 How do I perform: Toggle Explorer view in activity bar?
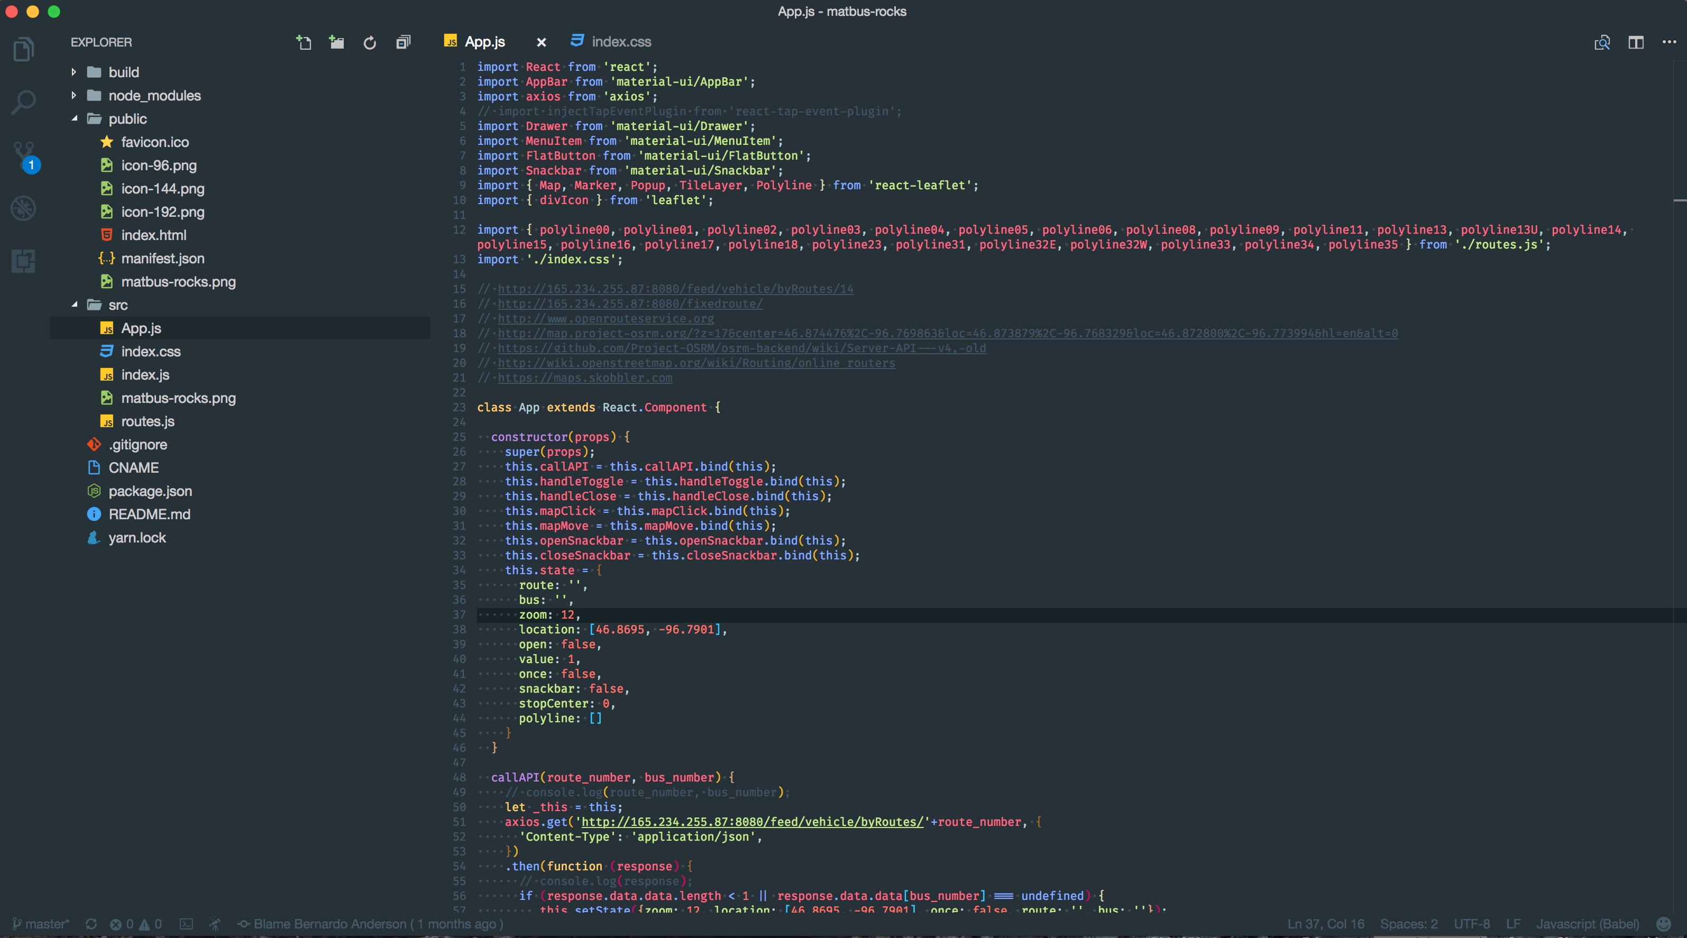(x=24, y=49)
